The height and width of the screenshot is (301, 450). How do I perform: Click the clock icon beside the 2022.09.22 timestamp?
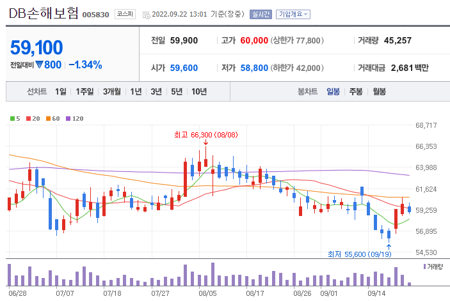[x=146, y=15]
